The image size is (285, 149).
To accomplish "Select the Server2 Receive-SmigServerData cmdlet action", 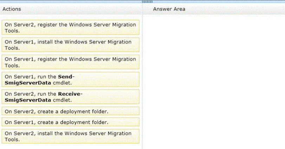I will (x=70, y=97).
